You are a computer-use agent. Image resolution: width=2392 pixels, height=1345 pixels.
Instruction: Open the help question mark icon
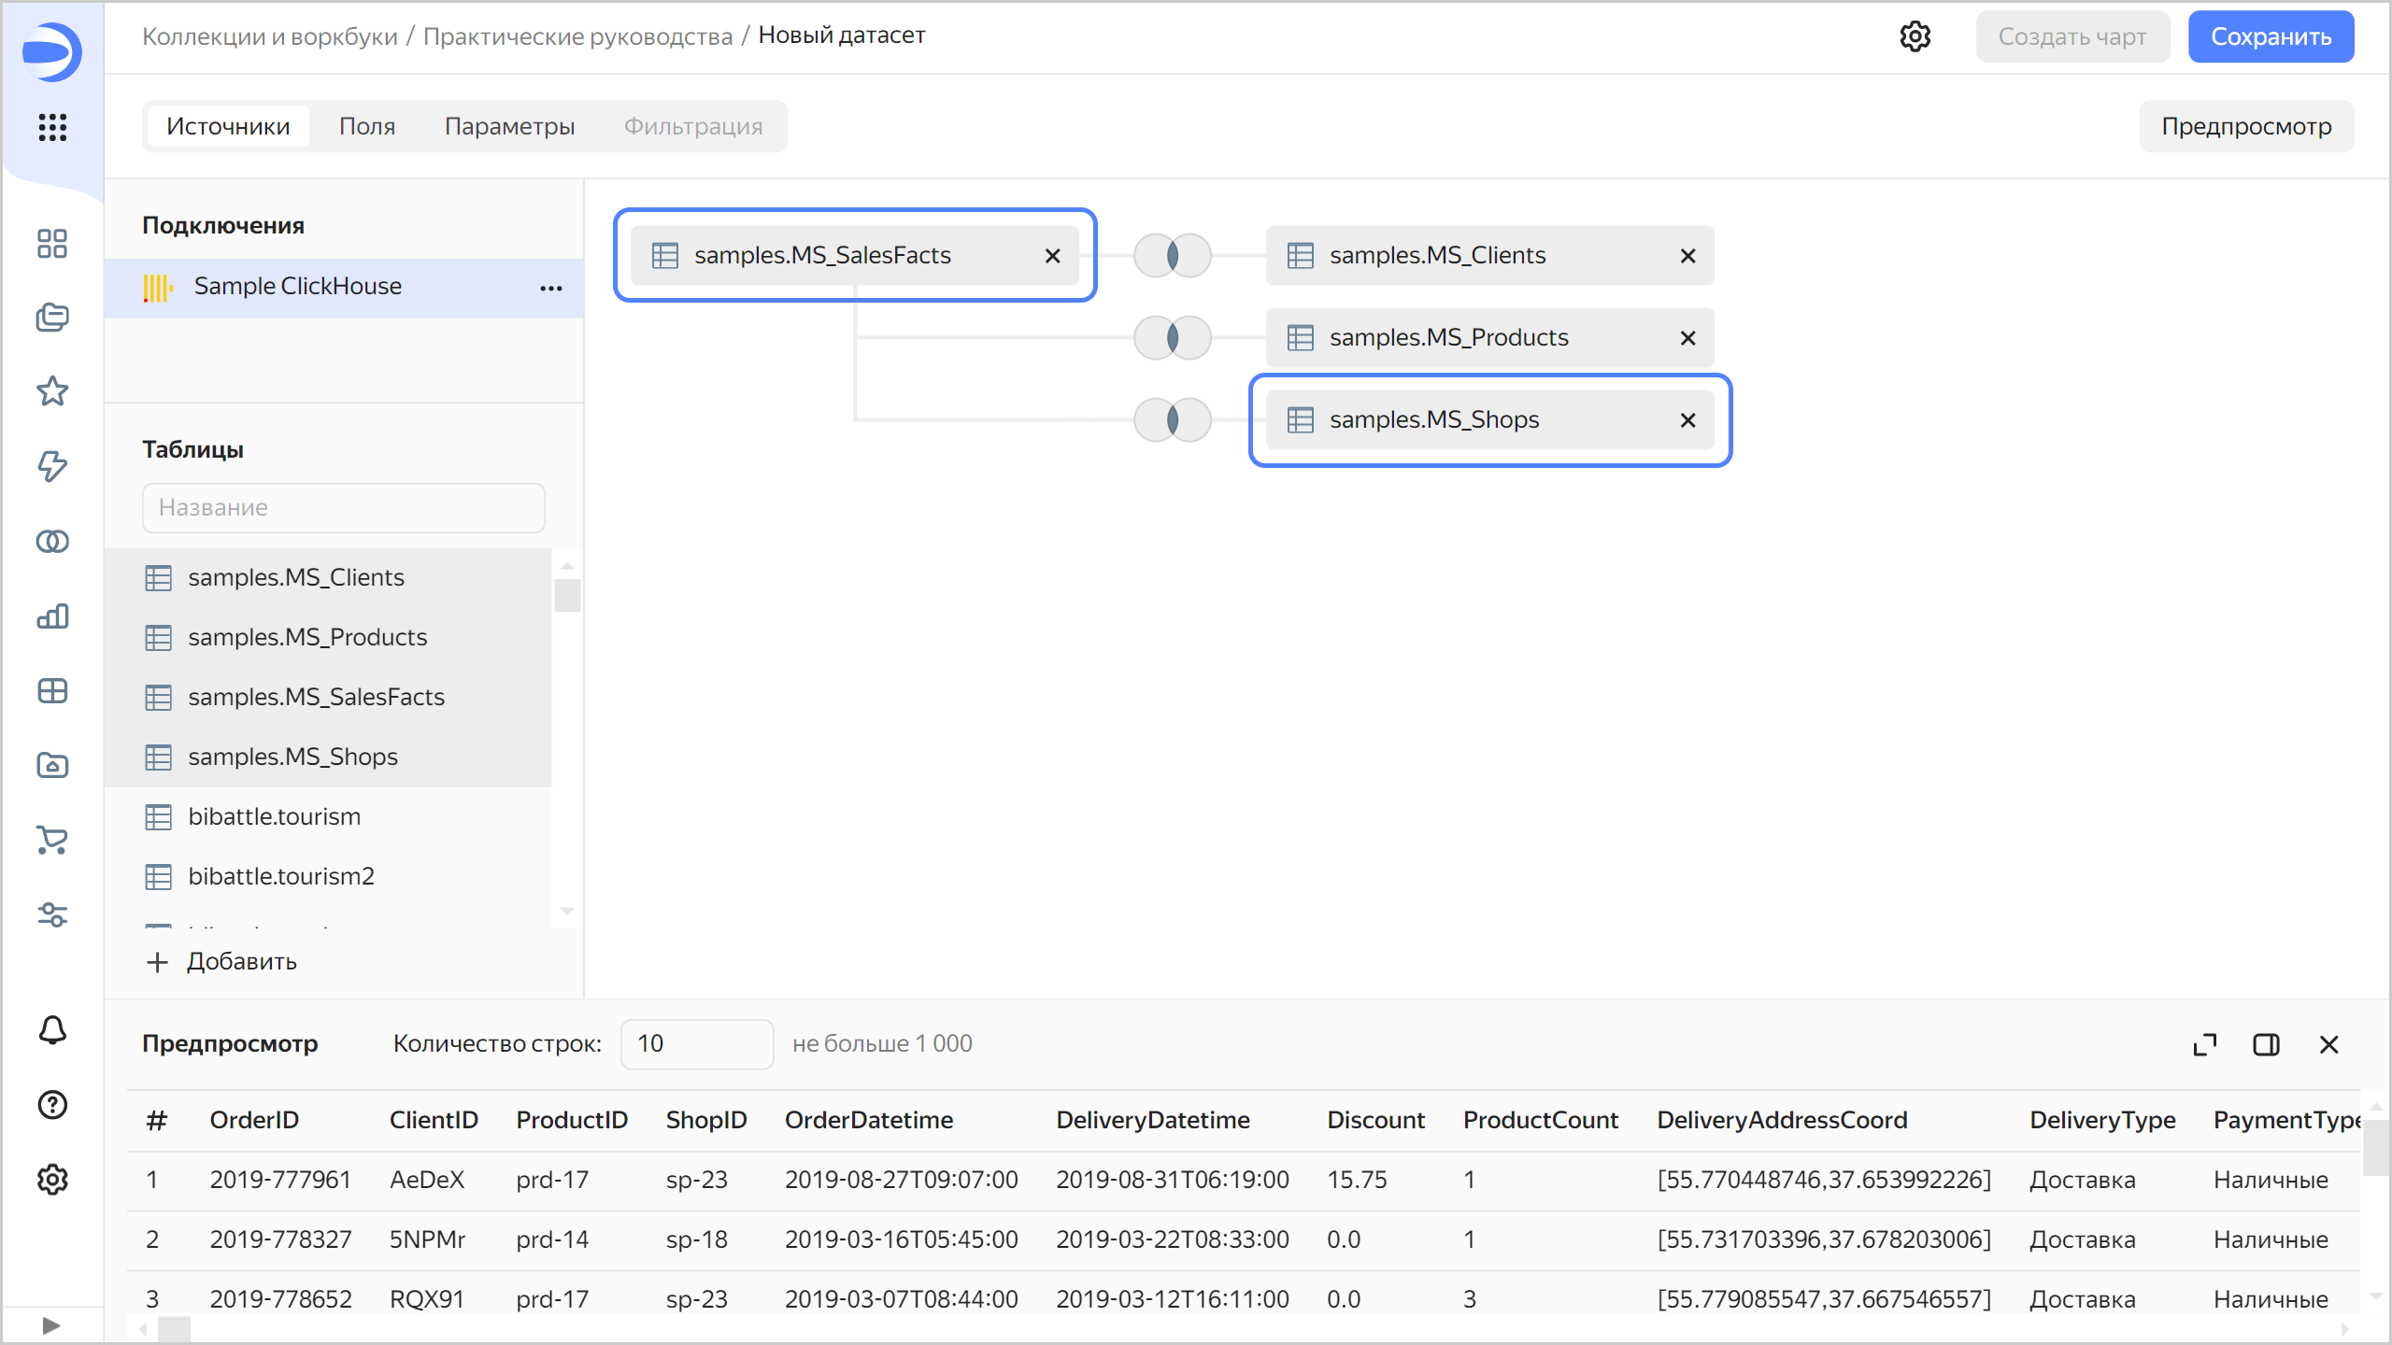52,1105
